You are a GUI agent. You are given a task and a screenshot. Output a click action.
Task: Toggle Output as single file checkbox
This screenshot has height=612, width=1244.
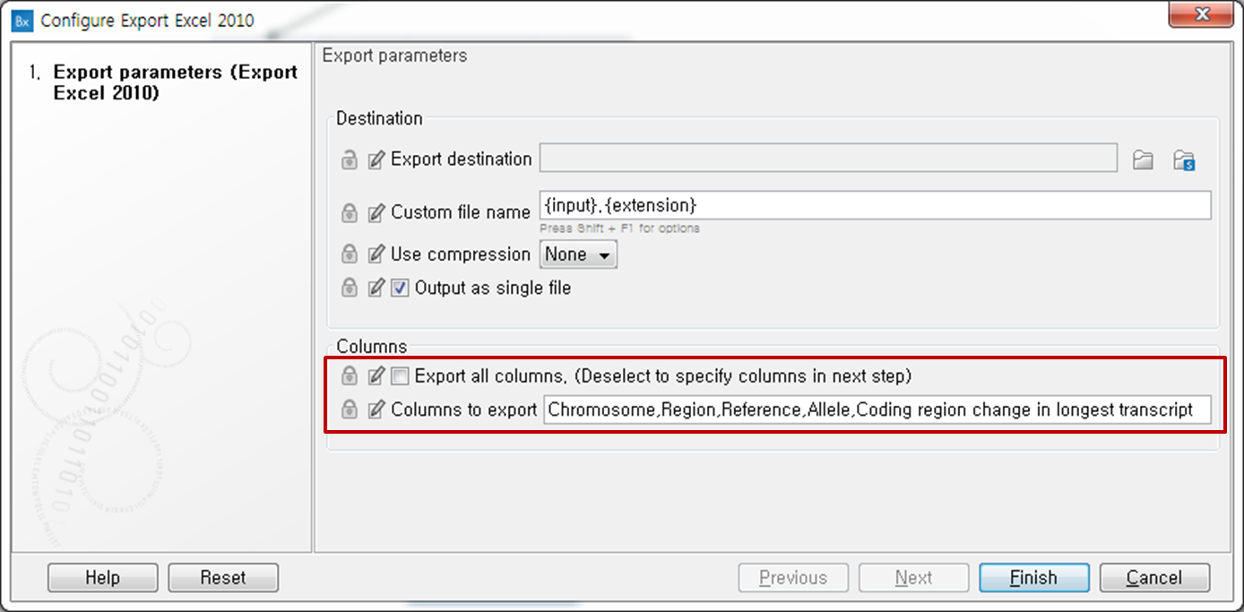pyautogui.click(x=400, y=289)
